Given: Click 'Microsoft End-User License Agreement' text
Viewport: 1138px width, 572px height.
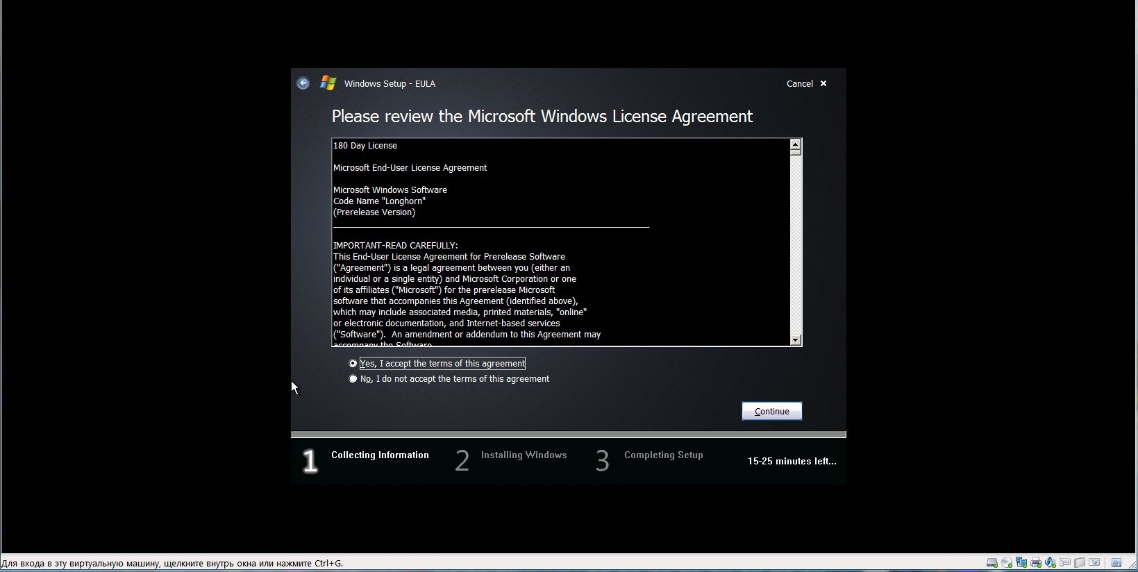Looking at the screenshot, I should pyautogui.click(x=410, y=168).
